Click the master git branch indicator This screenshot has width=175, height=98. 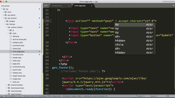[x=140, y=96]
